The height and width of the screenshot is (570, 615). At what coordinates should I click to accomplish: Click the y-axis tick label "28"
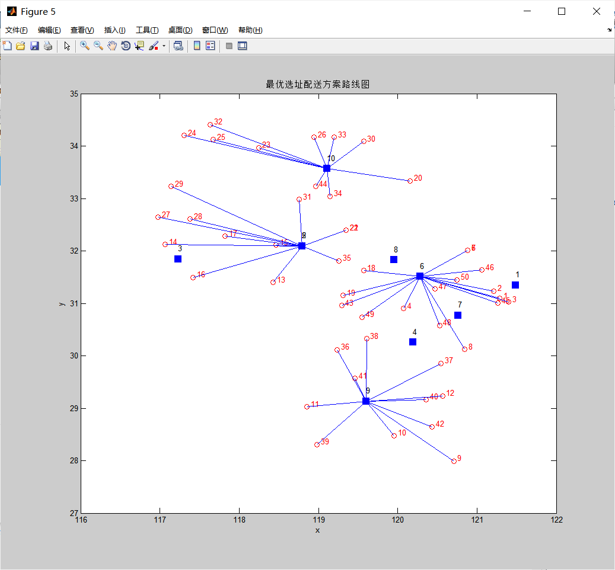(74, 461)
